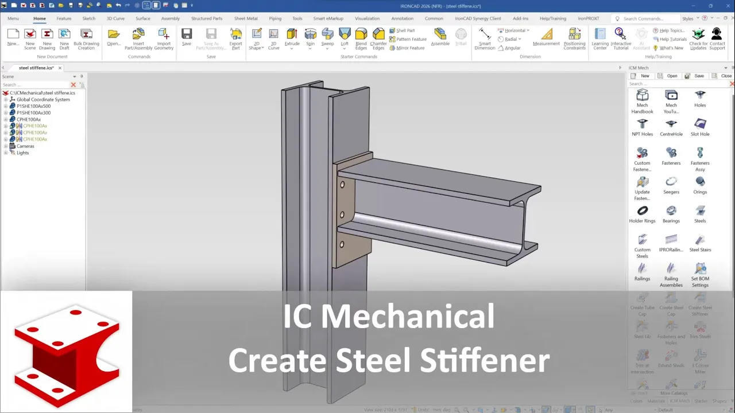
Task: Click the Mirror Feature button
Action: tap(407, 48)
